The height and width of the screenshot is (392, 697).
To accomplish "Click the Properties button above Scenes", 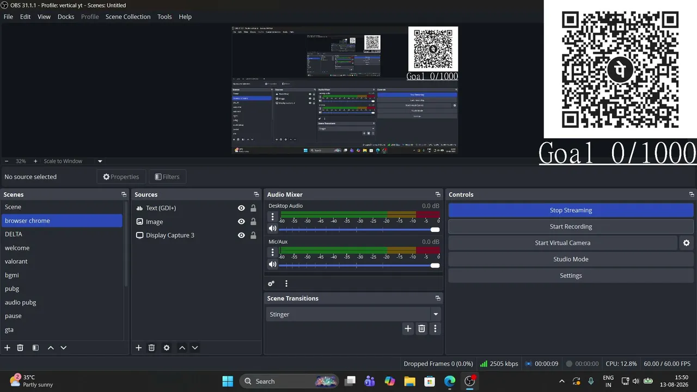I will click(x=121, y=176).
